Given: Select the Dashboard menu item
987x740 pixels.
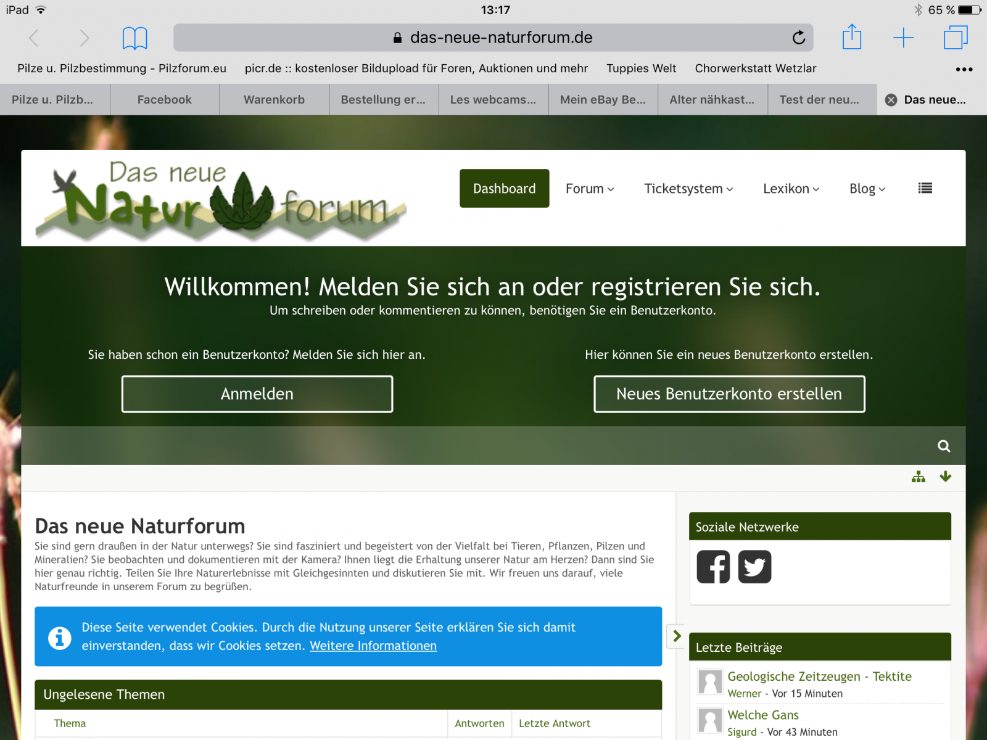Looking at the screenshot, I should (504, 189).
